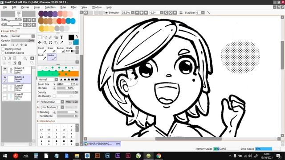Open Google Chrome from the taskbar

(159, 156)
